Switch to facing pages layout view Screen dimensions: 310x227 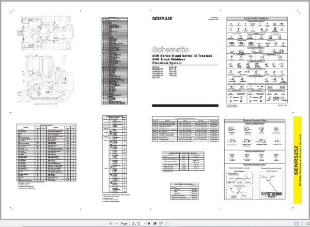(x=308, y=223)
